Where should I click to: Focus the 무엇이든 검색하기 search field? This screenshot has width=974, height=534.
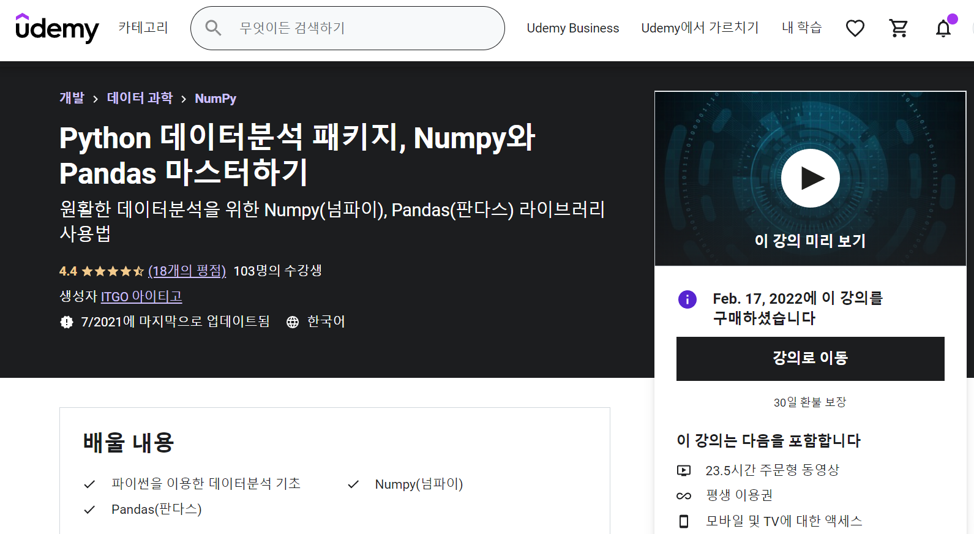coord(348,28)
